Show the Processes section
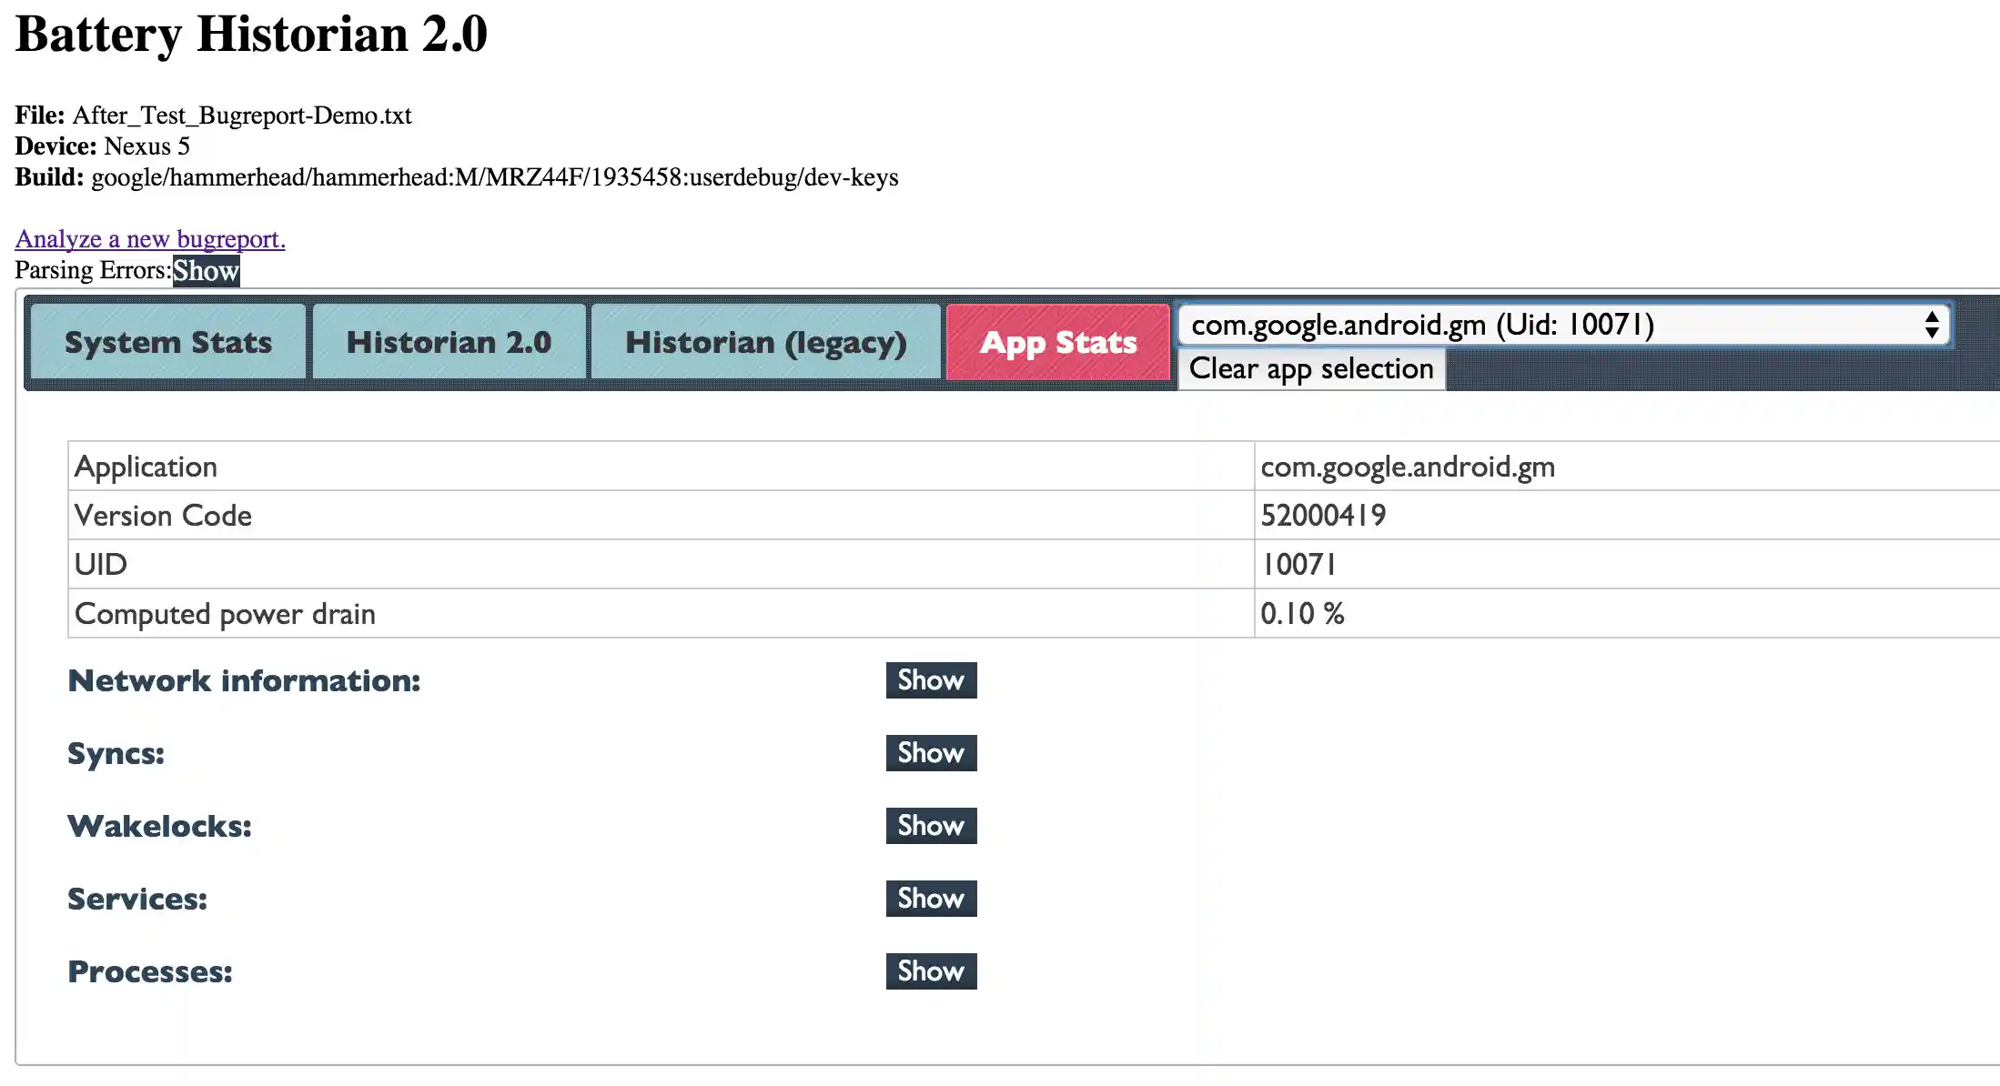Screen dimensions: 2000x1086 click(x=931, y=971)
